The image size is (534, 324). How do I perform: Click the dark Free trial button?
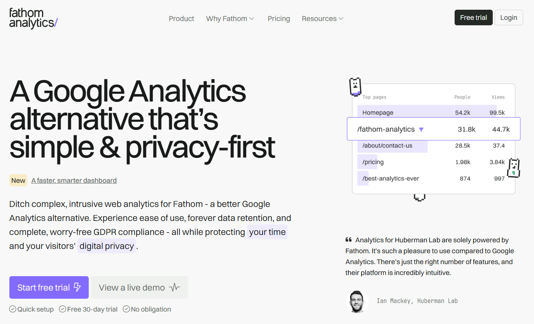(x=473, y=18)
